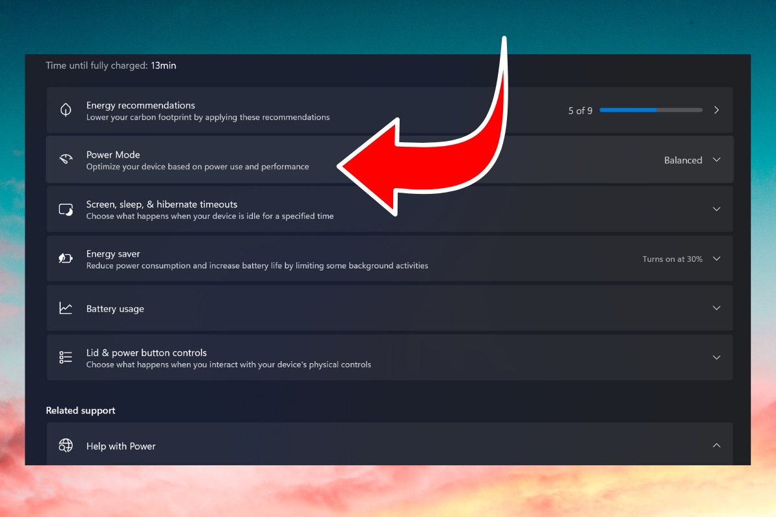Click the 'Turns on at 30%' text
Screen dimensions: 776x517
click(673, 259)
